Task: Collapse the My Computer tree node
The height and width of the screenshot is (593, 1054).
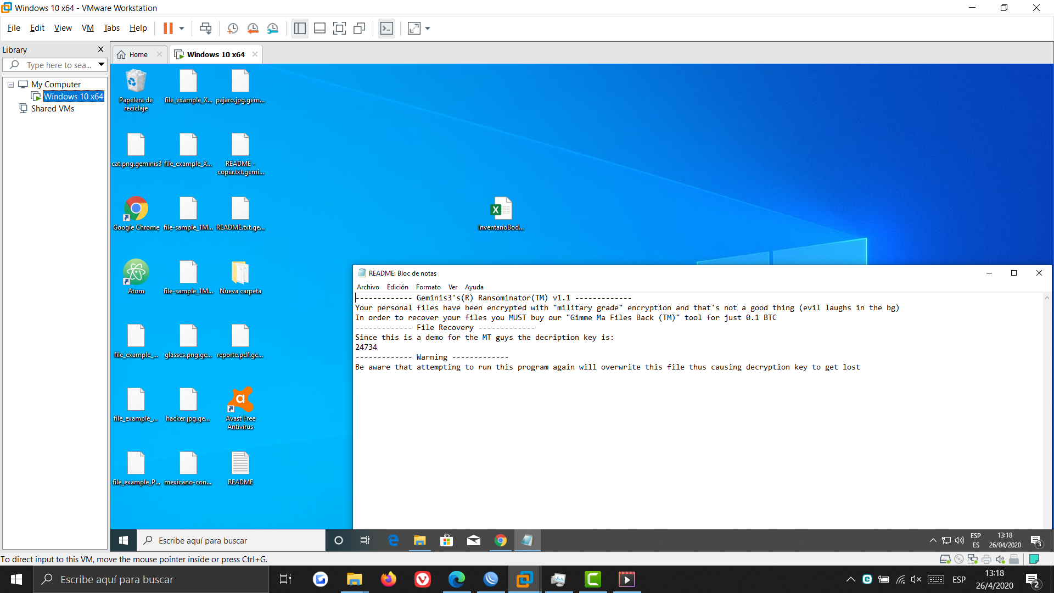Action: click(x=10, y=85)
